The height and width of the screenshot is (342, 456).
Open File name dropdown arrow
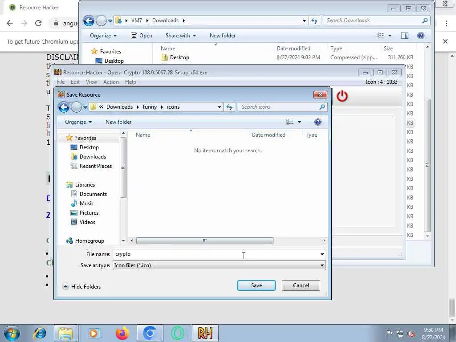pos(322,254)
